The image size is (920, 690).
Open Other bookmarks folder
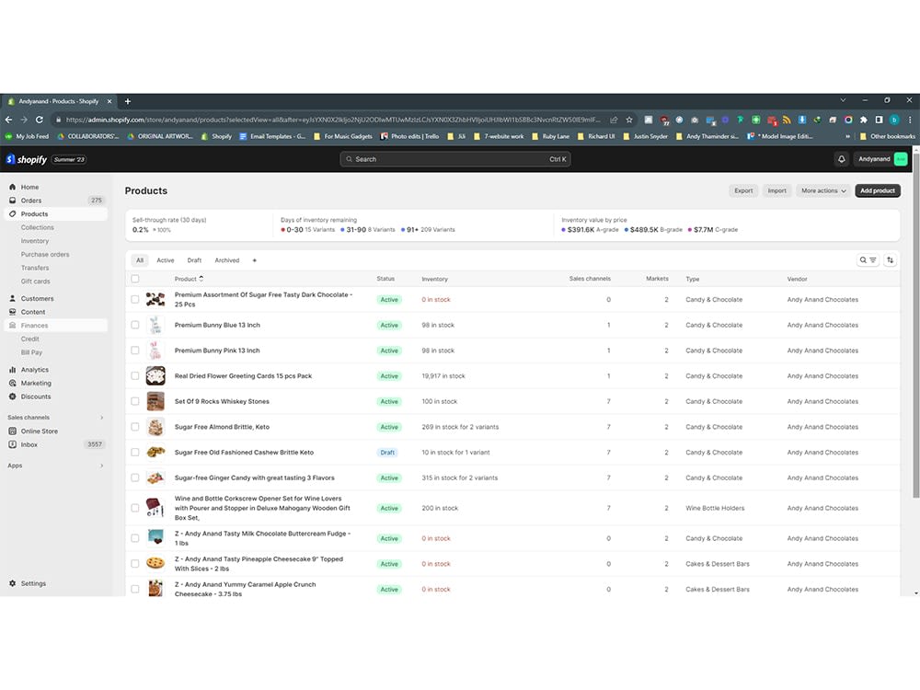click(x=887, y=136)
